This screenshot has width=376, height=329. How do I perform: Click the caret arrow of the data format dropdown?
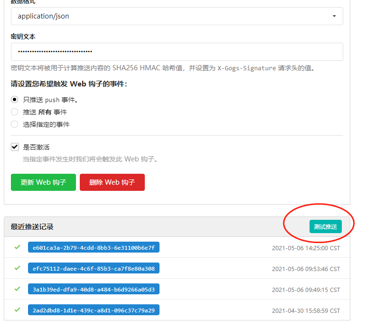(x=334, y=16)
